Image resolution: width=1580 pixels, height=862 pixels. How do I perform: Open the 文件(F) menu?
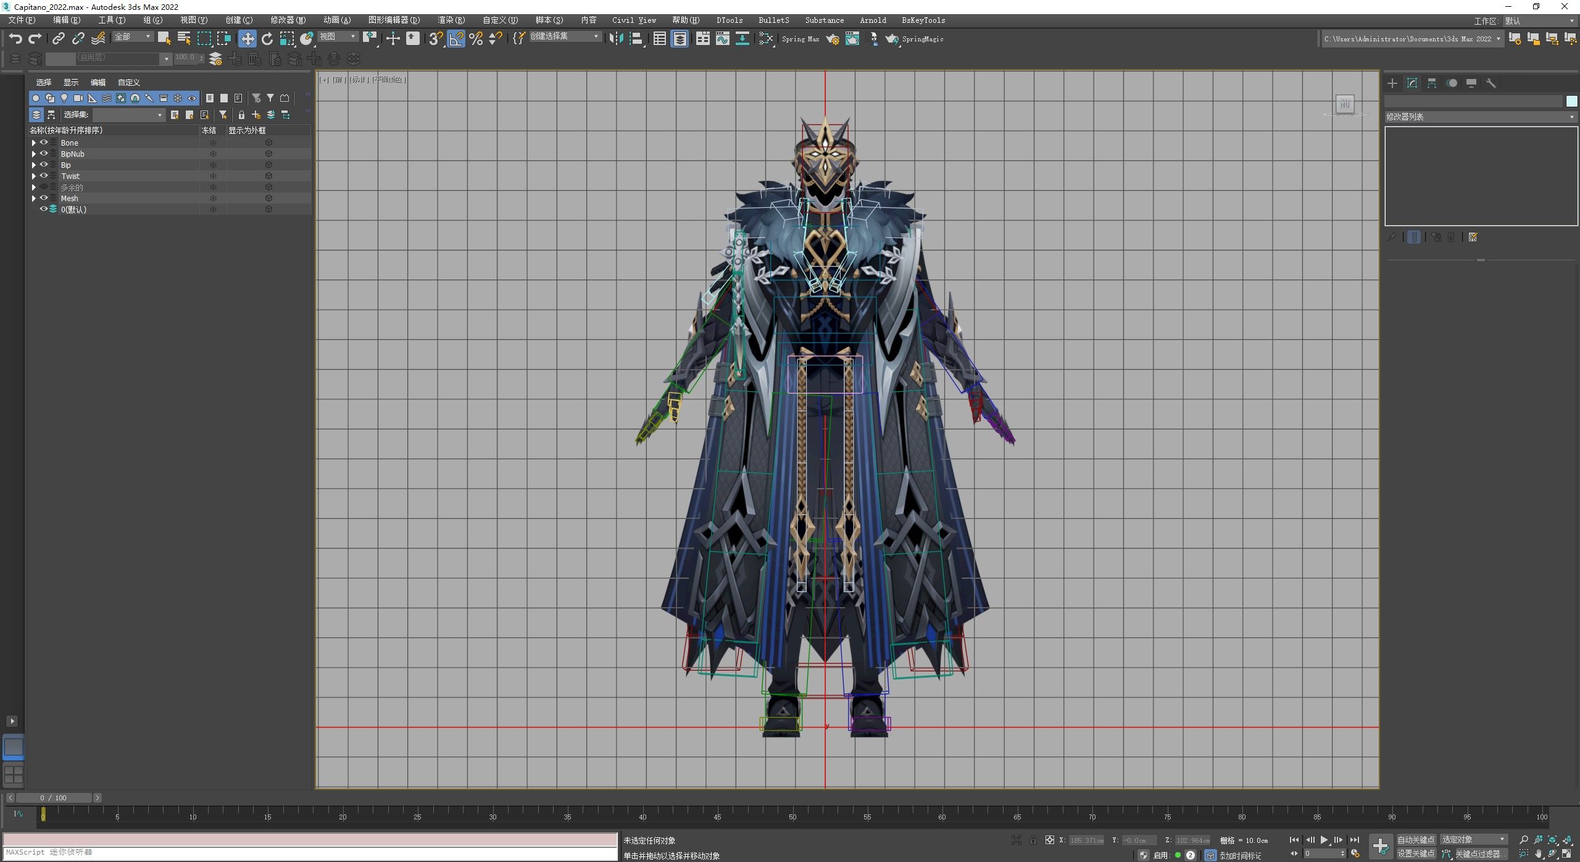point(22,20)
